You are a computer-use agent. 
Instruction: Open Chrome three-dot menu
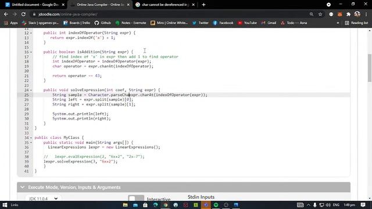[366, 14]
